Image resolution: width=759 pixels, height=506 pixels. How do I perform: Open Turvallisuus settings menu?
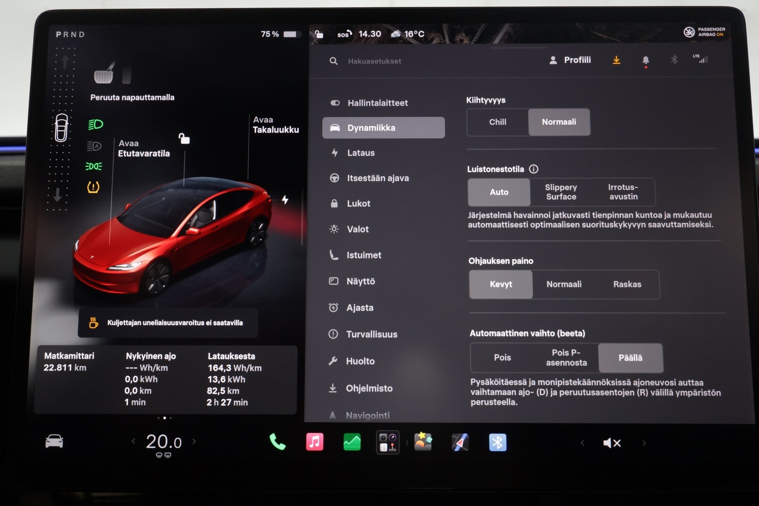pyautogui.click(x=383, y=334)
